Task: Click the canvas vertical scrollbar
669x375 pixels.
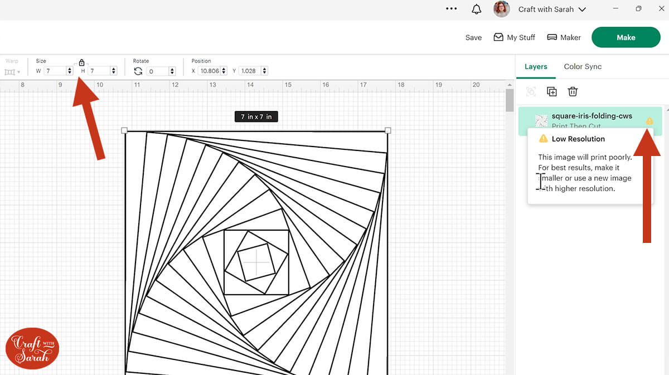Action: coord(510,101)
